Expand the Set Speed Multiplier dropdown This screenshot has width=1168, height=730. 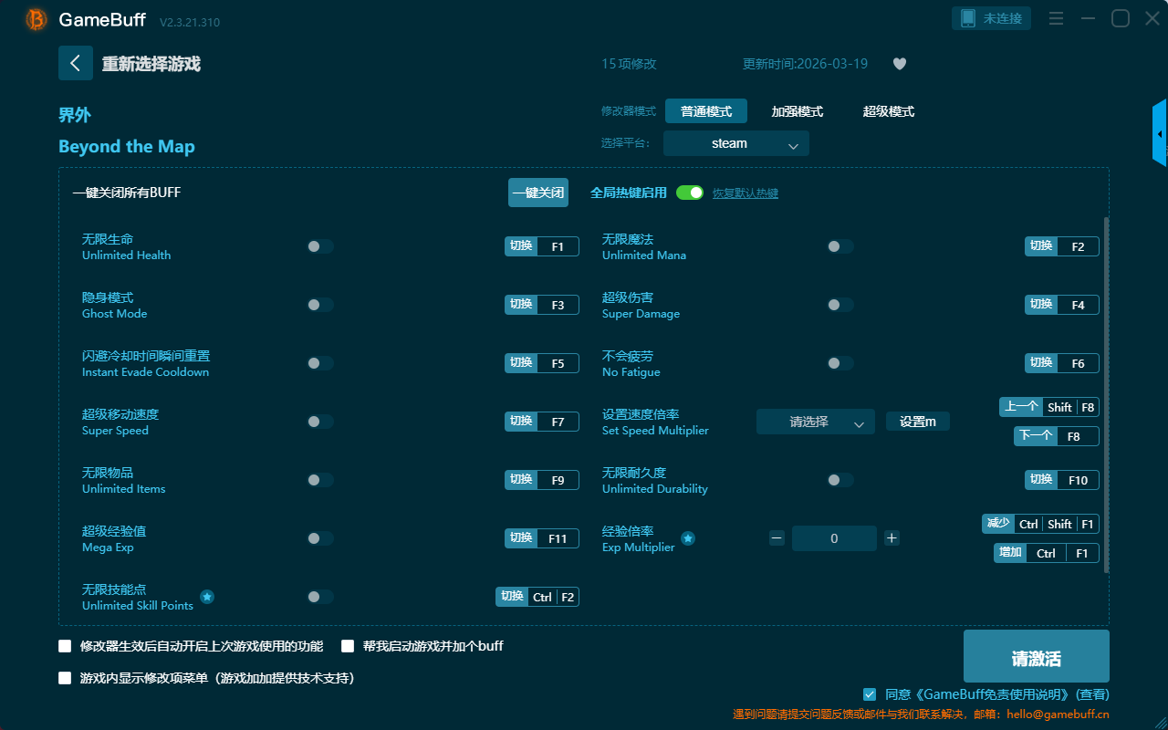(815, 422)
